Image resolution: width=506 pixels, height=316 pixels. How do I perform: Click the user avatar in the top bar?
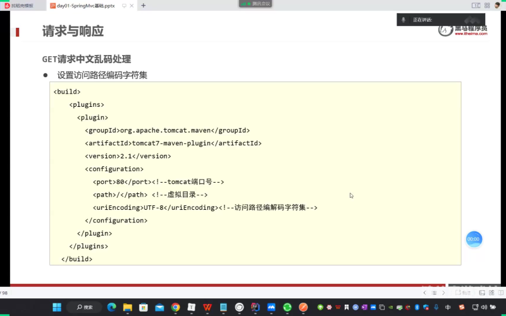(x=498, y=5)
